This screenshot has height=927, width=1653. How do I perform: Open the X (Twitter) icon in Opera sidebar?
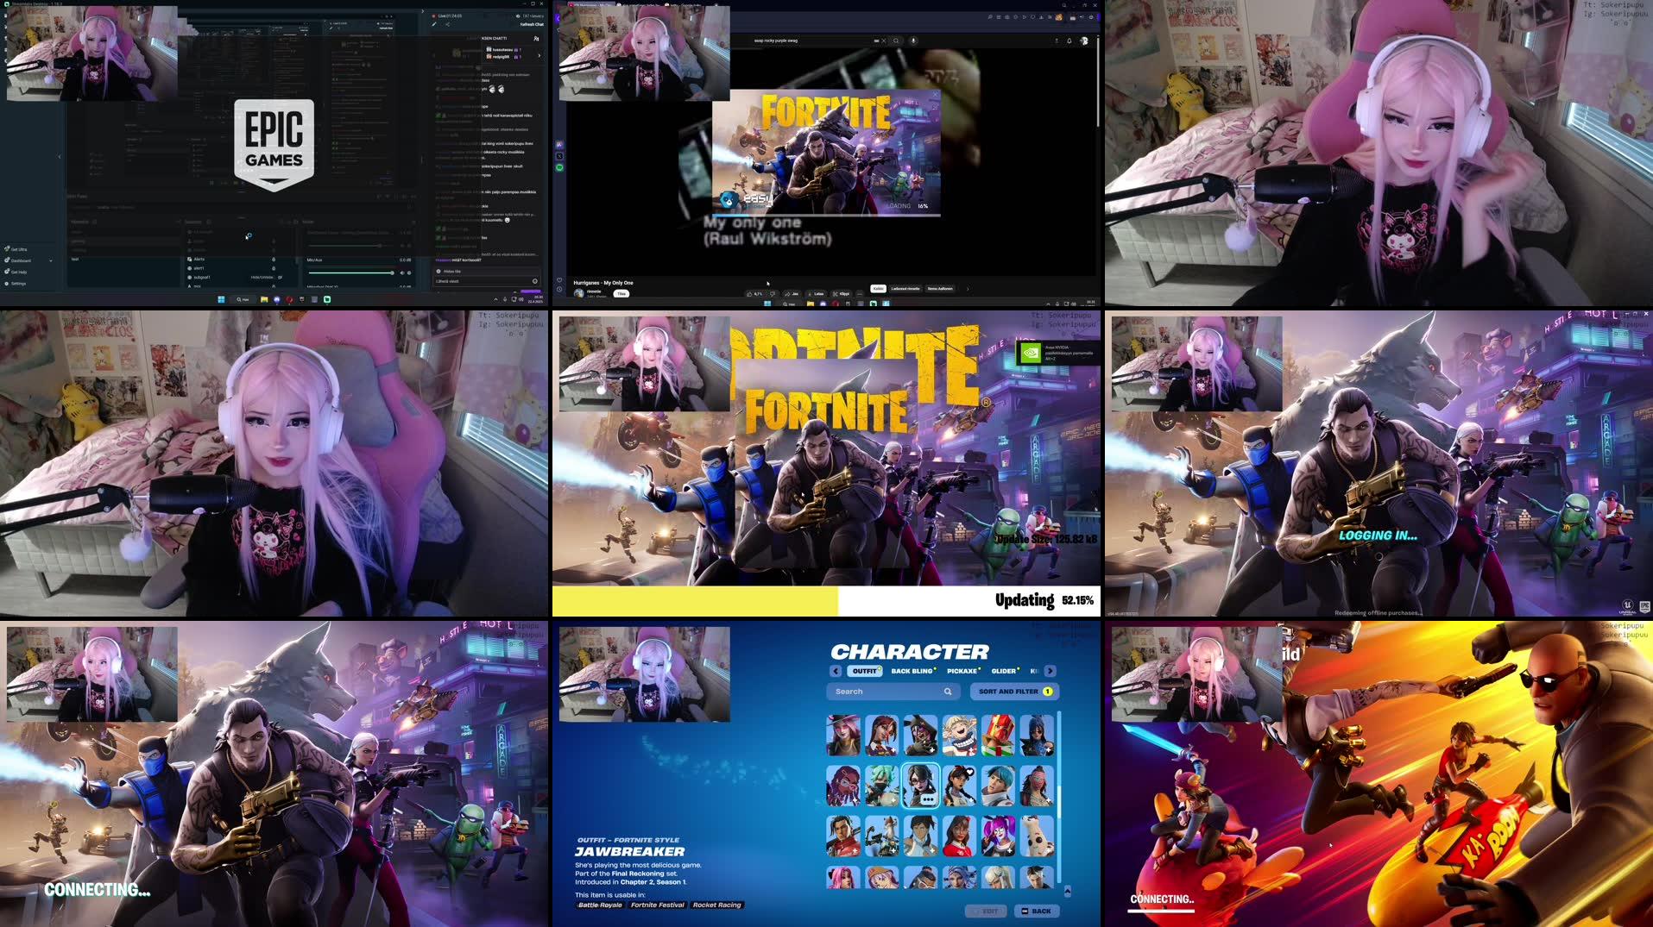coord(559,156)
